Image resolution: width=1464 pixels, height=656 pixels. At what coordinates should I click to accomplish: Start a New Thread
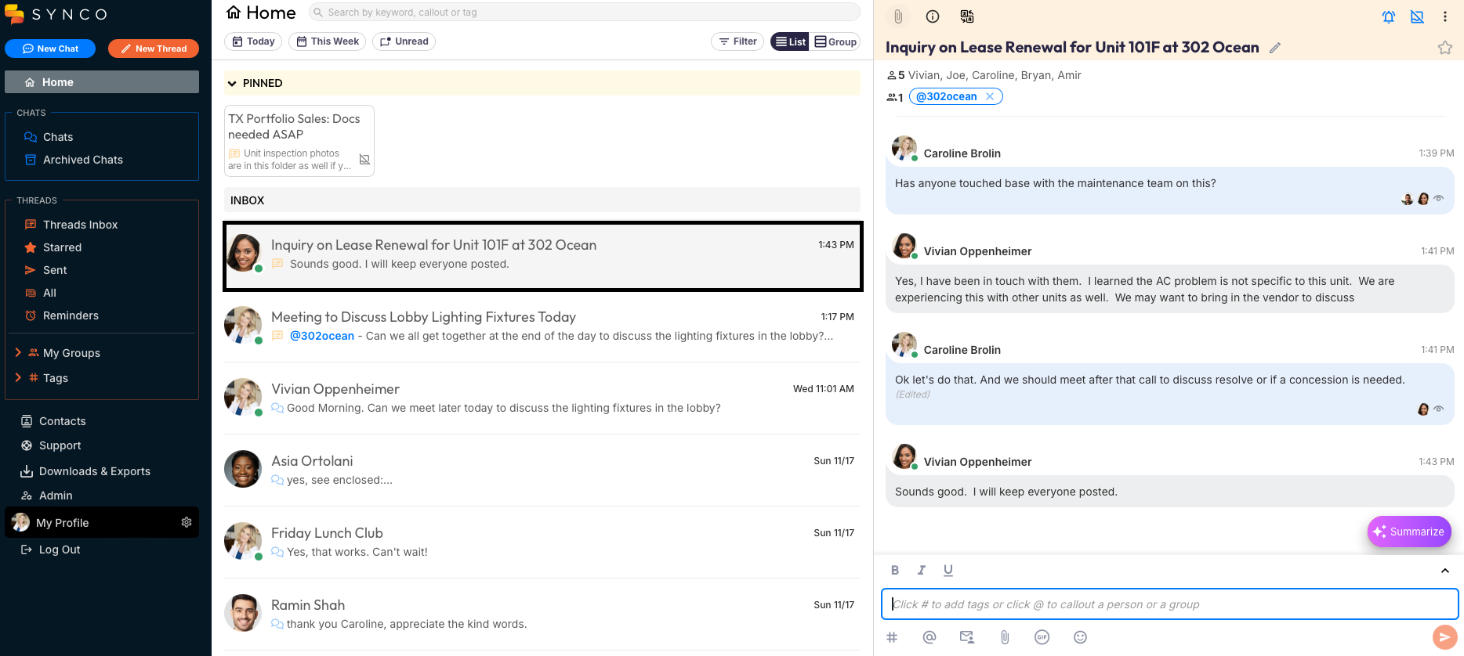(154, 49)
